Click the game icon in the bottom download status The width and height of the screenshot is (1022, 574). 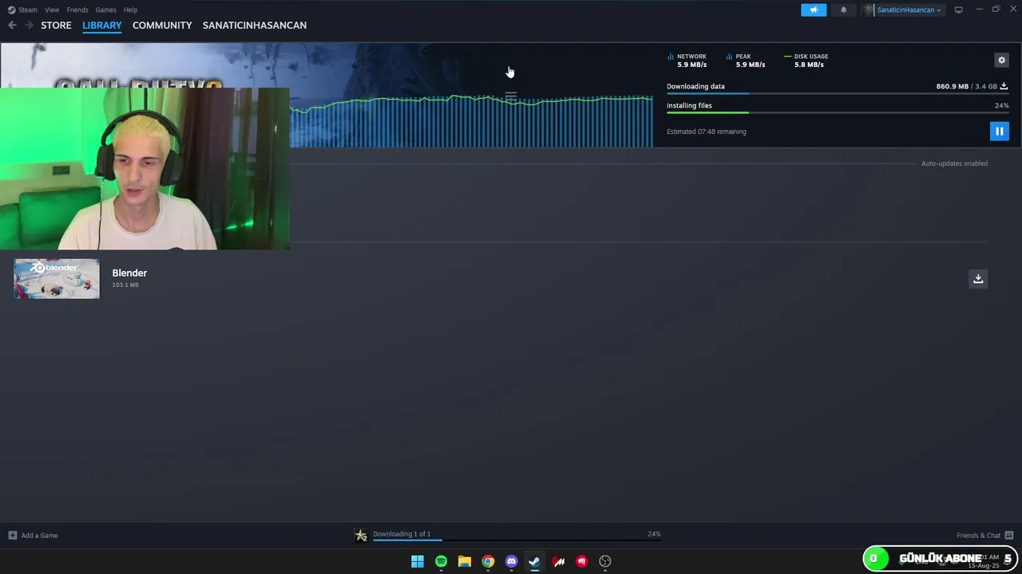(361, 536)
